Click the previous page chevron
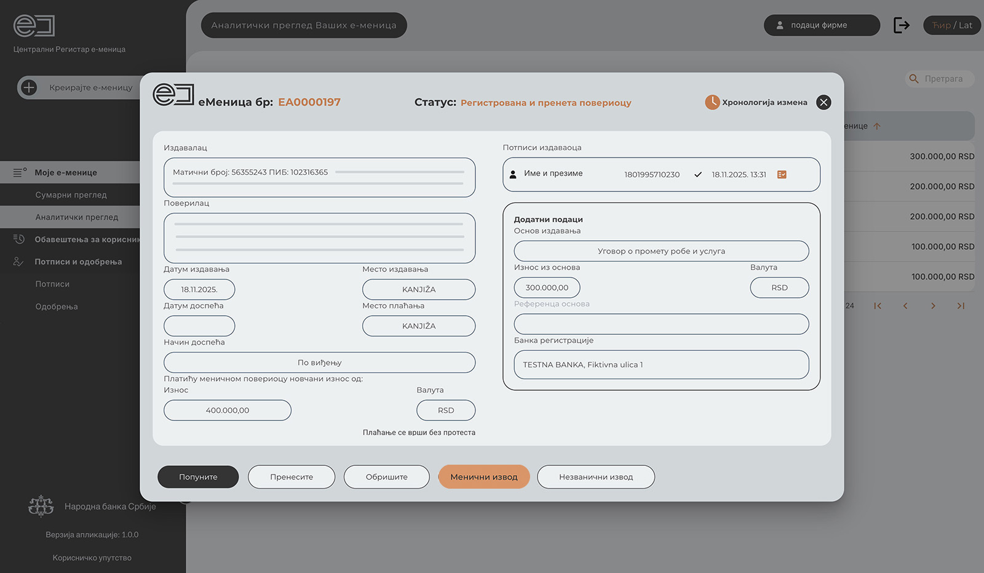The width and height of the screenshot is (984, 573). point(905,306)
